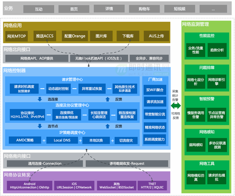Select the 请求流加速 box
235x196 pixels.
pos(155,102)
